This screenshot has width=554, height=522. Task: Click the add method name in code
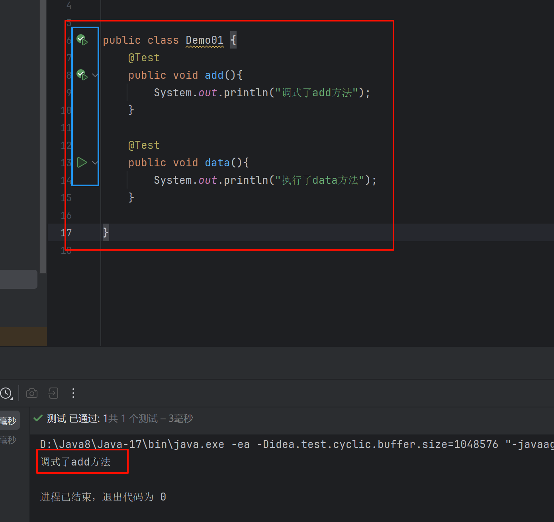click(214, 75)
